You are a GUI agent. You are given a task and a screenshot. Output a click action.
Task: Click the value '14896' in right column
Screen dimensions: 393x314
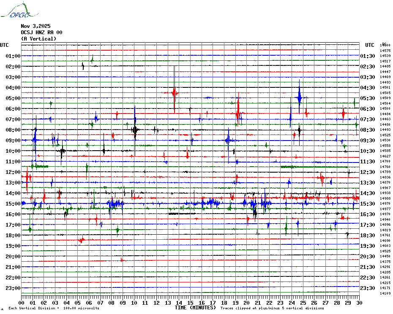[x=385, y=225]
